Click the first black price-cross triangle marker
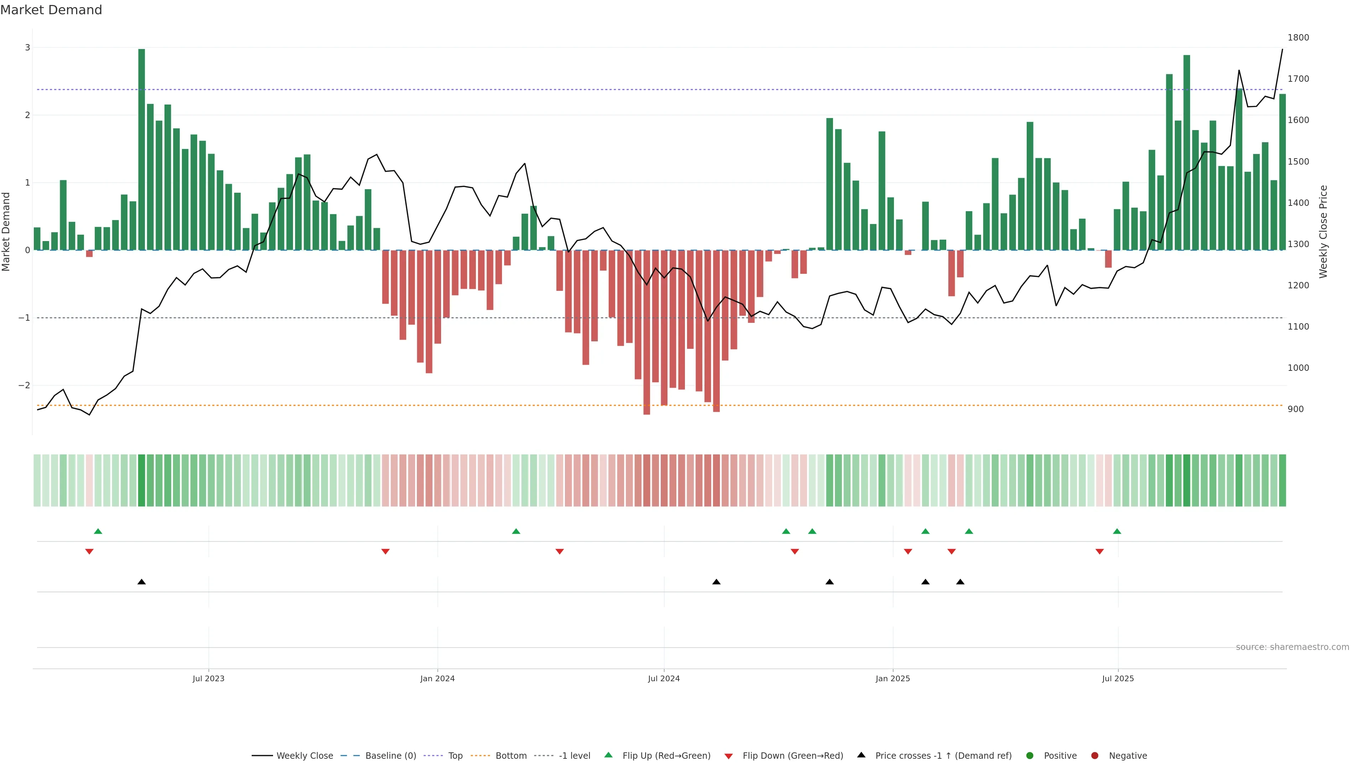 (142, 582)
